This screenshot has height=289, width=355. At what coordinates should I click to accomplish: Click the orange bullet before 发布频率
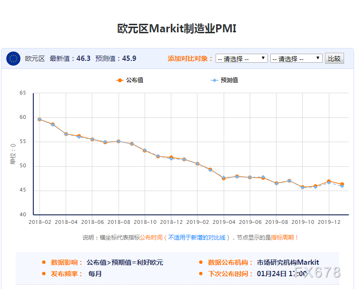point(44,274)
